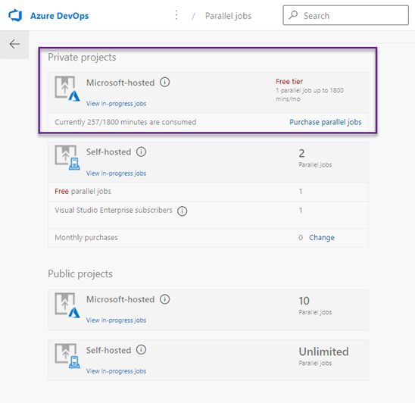
Task: Open the vertical ellipsis breadcrumb menu
Action: [x=176, y=15]
